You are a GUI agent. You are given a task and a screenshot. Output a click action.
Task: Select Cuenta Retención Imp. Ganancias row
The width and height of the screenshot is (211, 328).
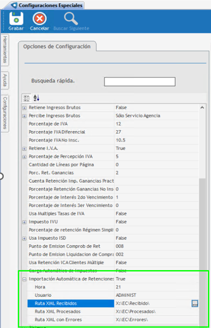pos(113,181)
